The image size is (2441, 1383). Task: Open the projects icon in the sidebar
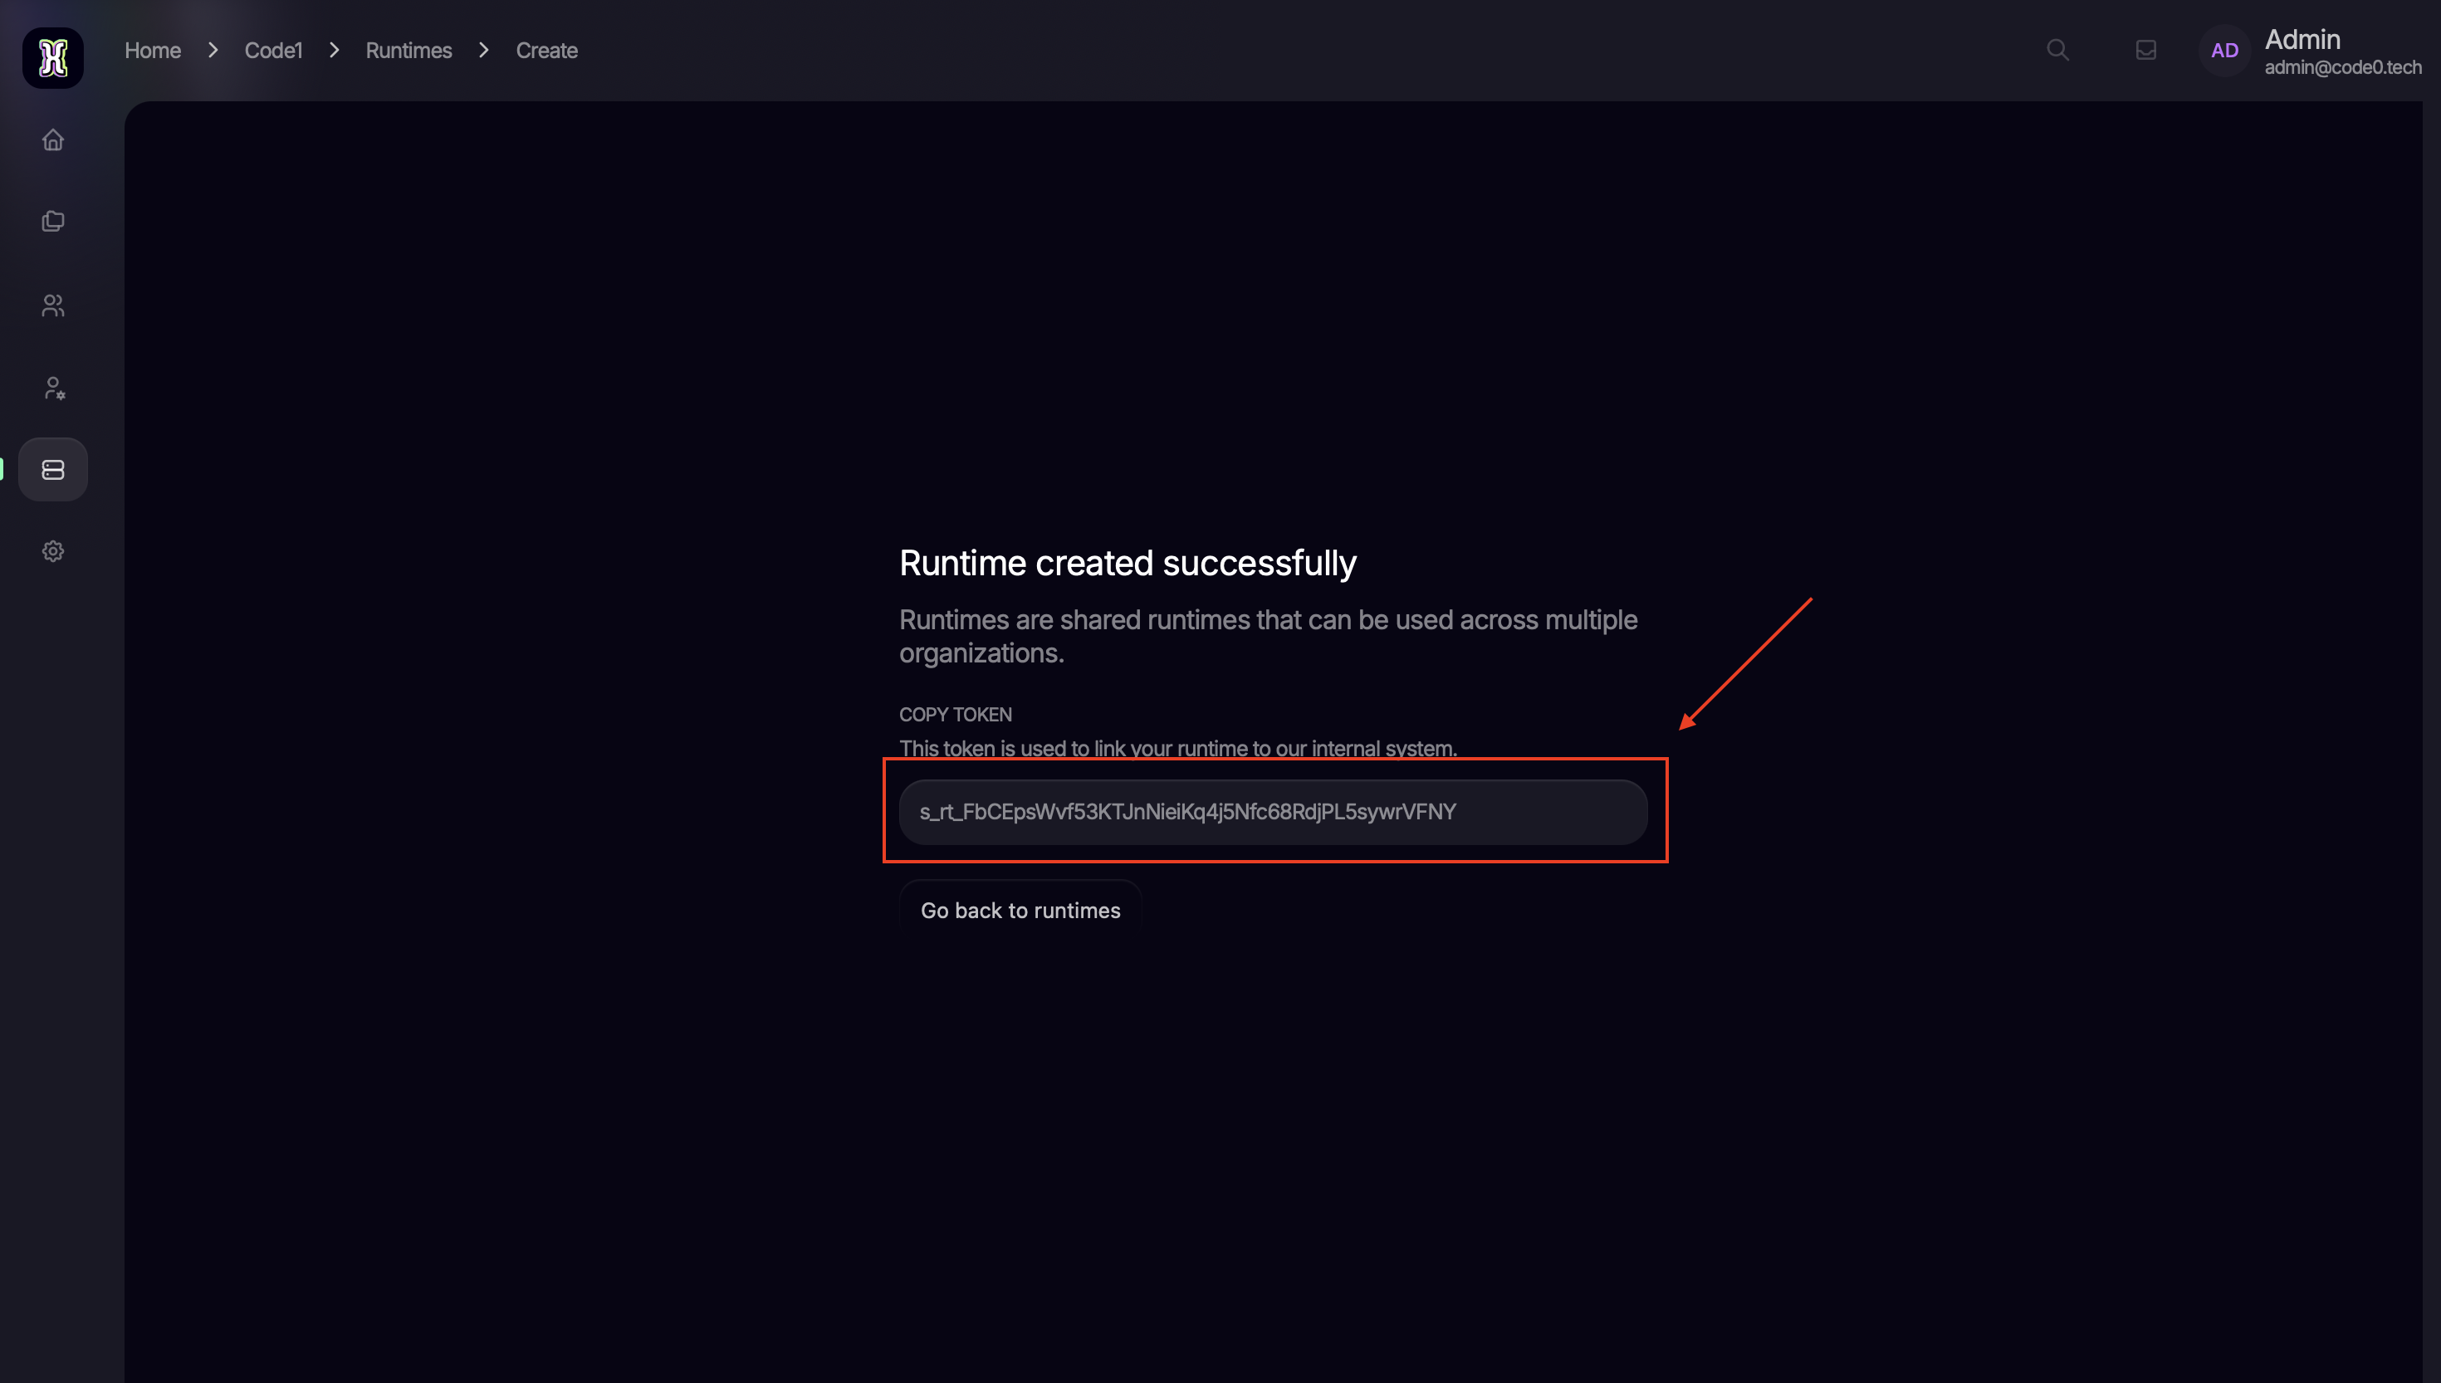point(53,222)
